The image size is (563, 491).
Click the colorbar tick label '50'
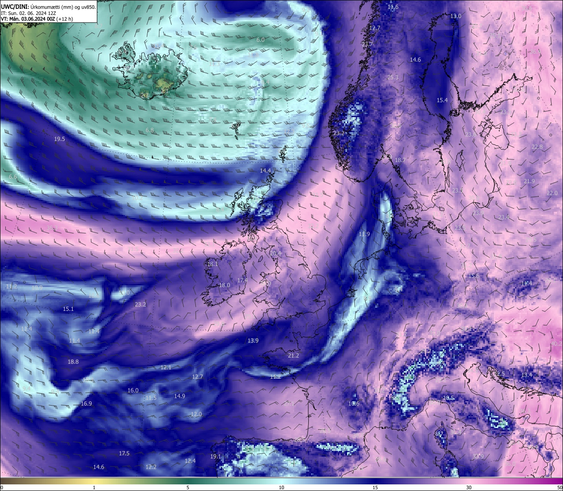[x=559, y=487]
